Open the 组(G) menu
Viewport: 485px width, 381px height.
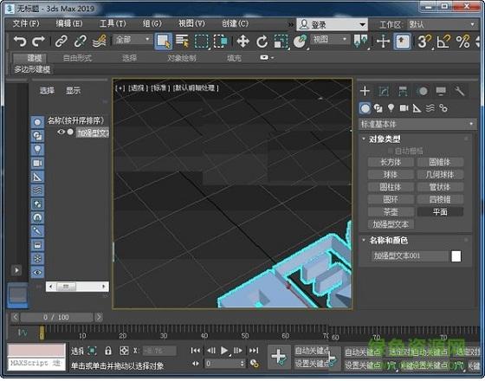pos(152,23)
